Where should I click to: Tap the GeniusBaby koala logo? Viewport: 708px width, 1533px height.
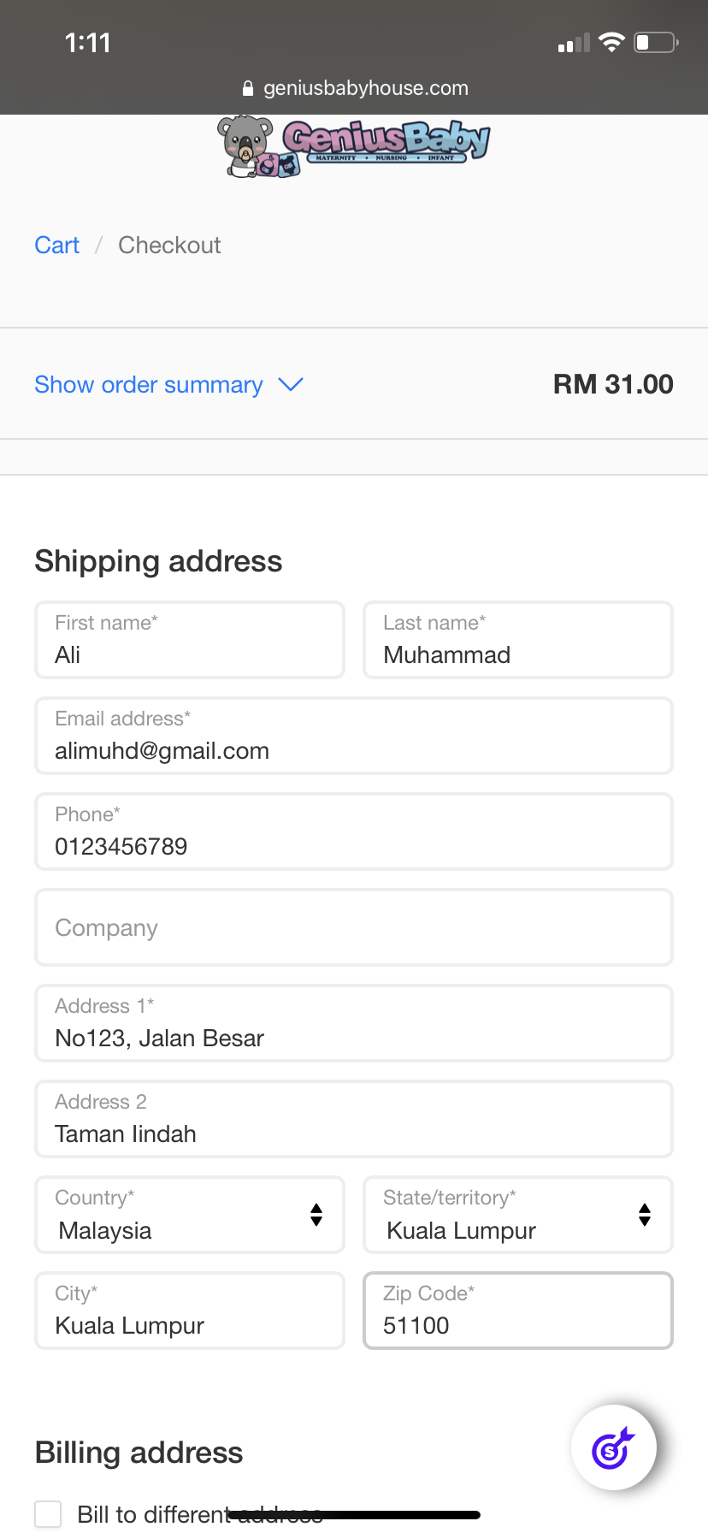(354, 146)
